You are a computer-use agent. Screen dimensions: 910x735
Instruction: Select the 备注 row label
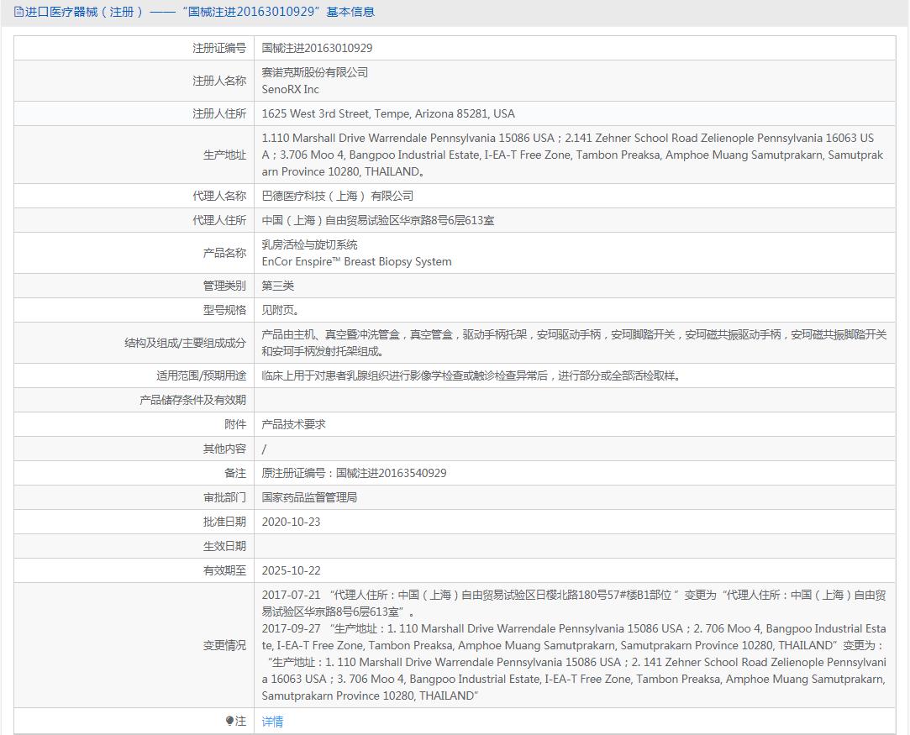pyautogui.click(x=235, y=474)
